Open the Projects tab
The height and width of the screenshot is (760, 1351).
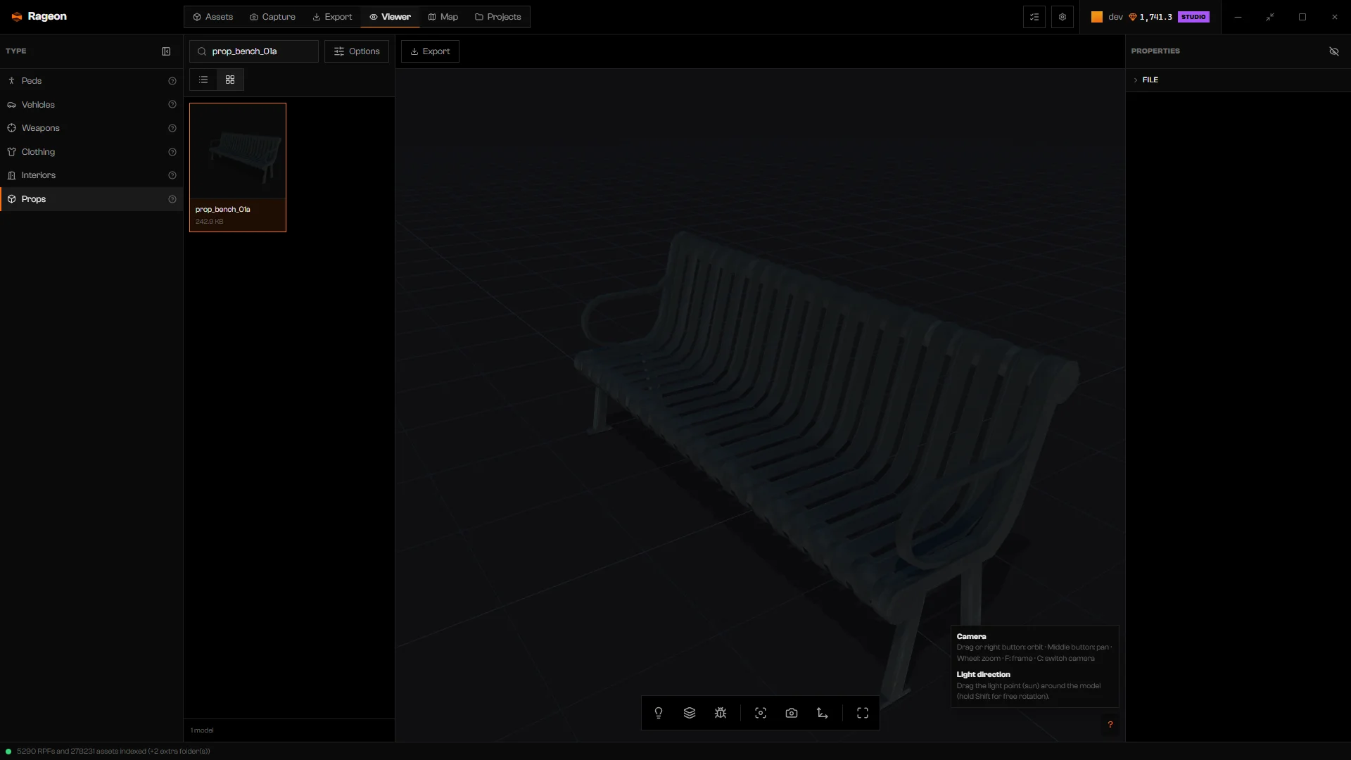coord(498,17)
